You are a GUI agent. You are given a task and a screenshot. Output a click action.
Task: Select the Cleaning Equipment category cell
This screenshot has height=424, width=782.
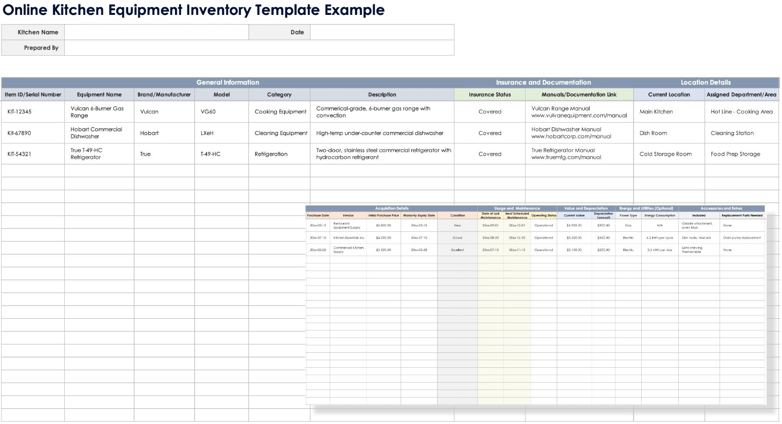pos(281,133)
